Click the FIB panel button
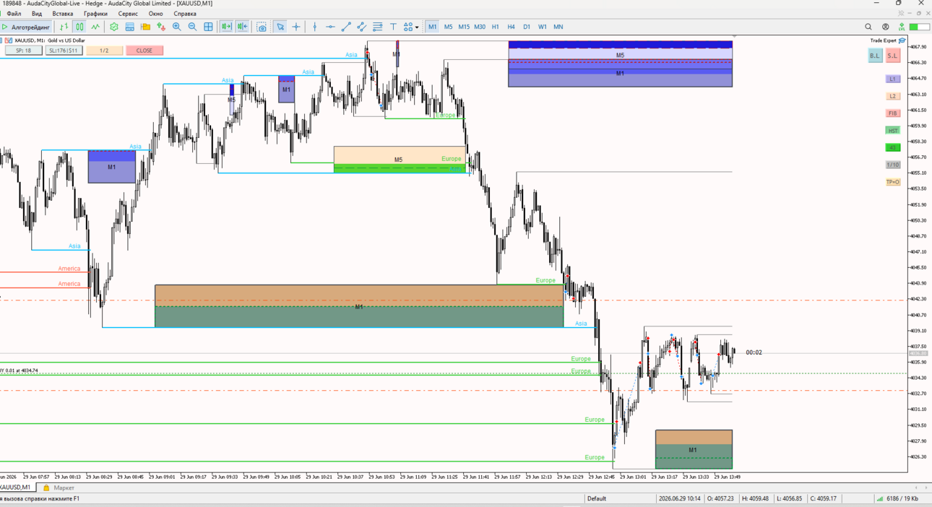 coord(893,113)
